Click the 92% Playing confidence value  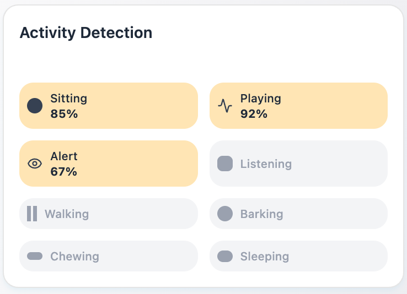(x=254, y=114)
